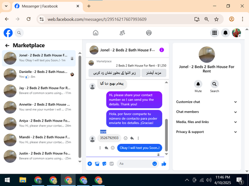Send a thumbs-up like
The width and height of the screenshot is (249, 186).
pos(164,164)
